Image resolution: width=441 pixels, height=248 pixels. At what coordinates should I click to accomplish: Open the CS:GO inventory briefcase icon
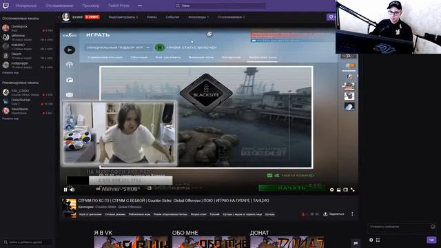click(x=70, y=80)
